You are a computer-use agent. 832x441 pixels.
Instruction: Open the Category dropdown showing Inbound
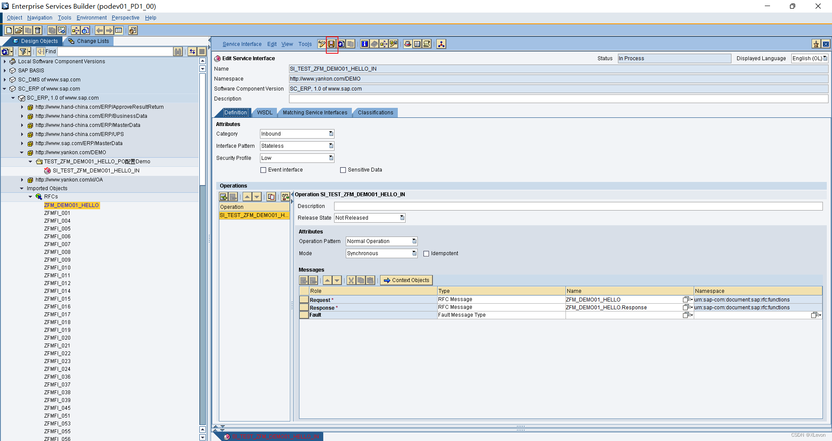tap(331, 134)
